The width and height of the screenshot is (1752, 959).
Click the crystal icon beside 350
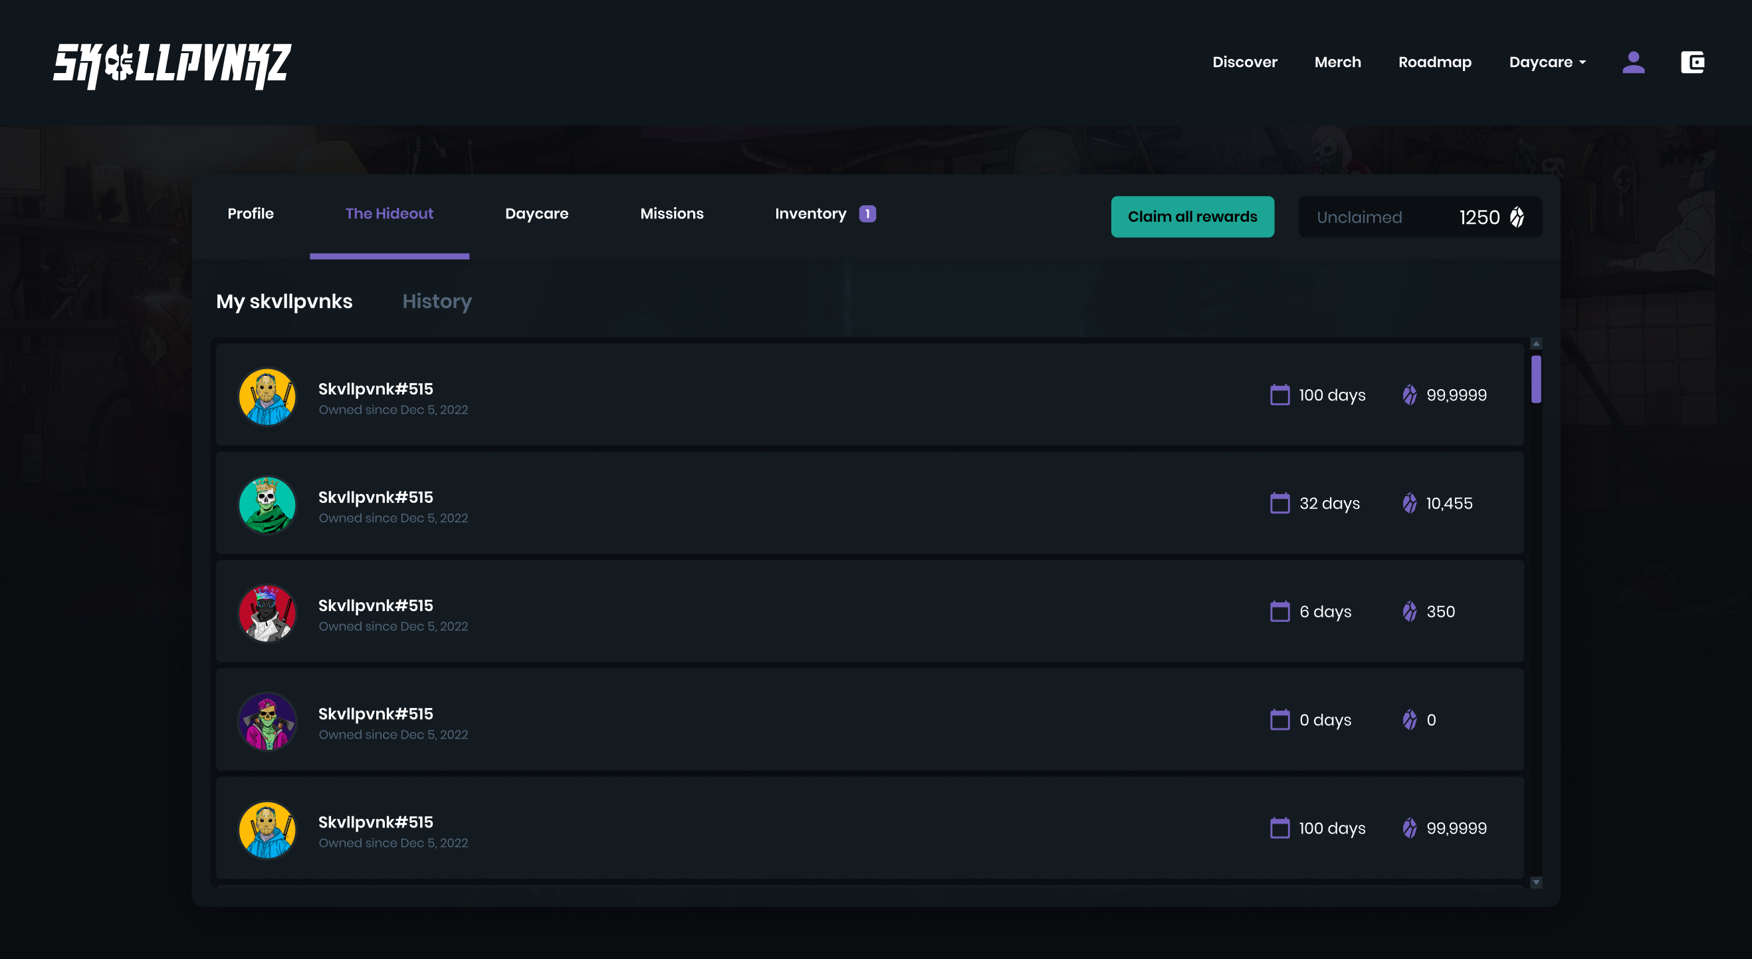[1409, 611]
